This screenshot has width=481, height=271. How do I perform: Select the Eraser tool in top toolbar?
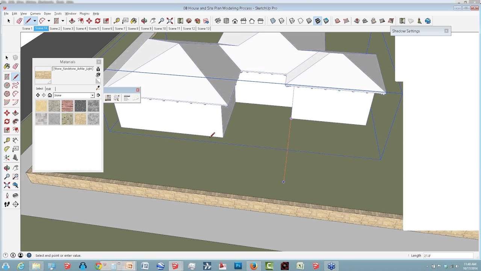coord(19,21)
